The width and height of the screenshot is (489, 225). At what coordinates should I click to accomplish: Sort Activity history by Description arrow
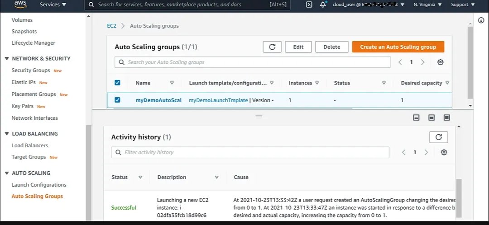[x=217, y=177]
